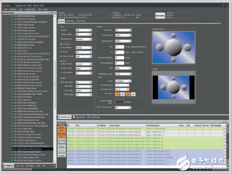Toggle SPI Insert button 1
Screen dimensions: 232x174
[117, 93]
